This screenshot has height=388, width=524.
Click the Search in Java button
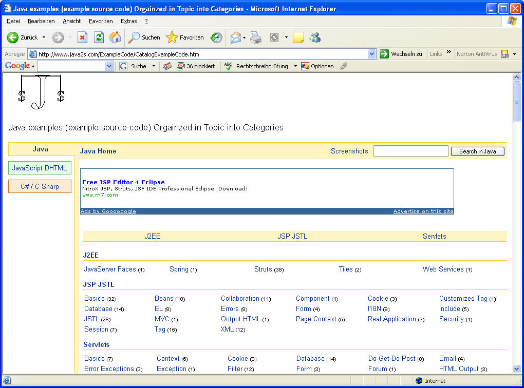[477, 151]
